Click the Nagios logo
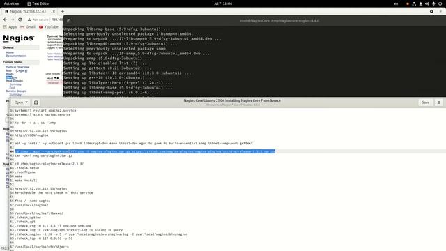Image resolution: width=446 pixels, height=251 pixels. coord(19,38)
